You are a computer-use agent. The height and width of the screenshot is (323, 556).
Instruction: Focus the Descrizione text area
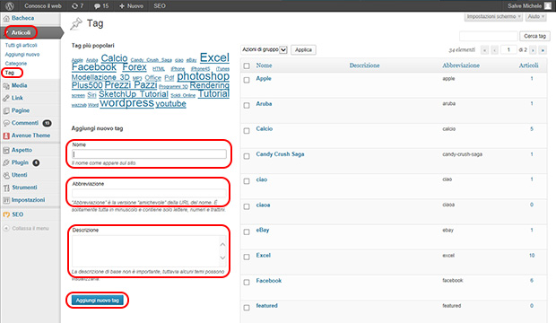tap(149, 251)
